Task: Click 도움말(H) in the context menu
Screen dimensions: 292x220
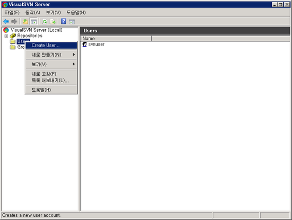Action: point(51,90)
